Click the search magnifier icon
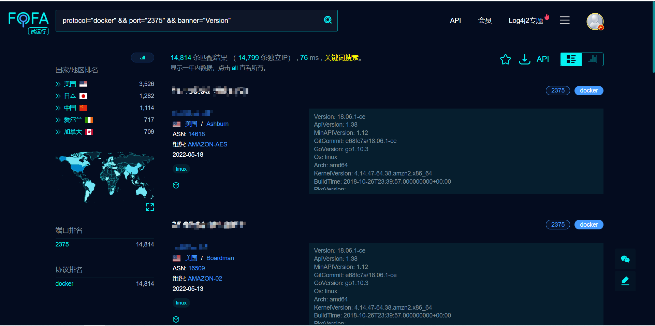655x326 pixels. [328, 20]
